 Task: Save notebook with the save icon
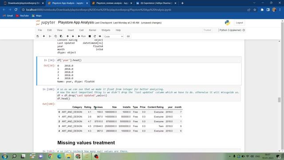click(x=38, y=36)
